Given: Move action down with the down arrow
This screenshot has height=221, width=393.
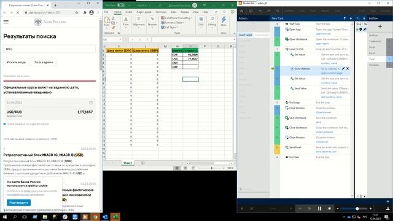Looking at the screenshot, I should [351, 18].
